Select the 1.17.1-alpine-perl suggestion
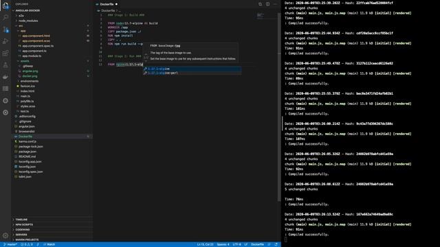This screenshot has width=440, height=247. (192, 73)
